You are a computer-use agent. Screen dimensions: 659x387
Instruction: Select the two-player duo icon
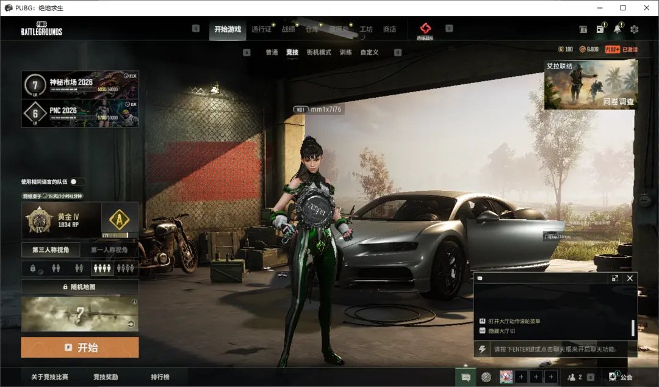(x=56, y=269)
